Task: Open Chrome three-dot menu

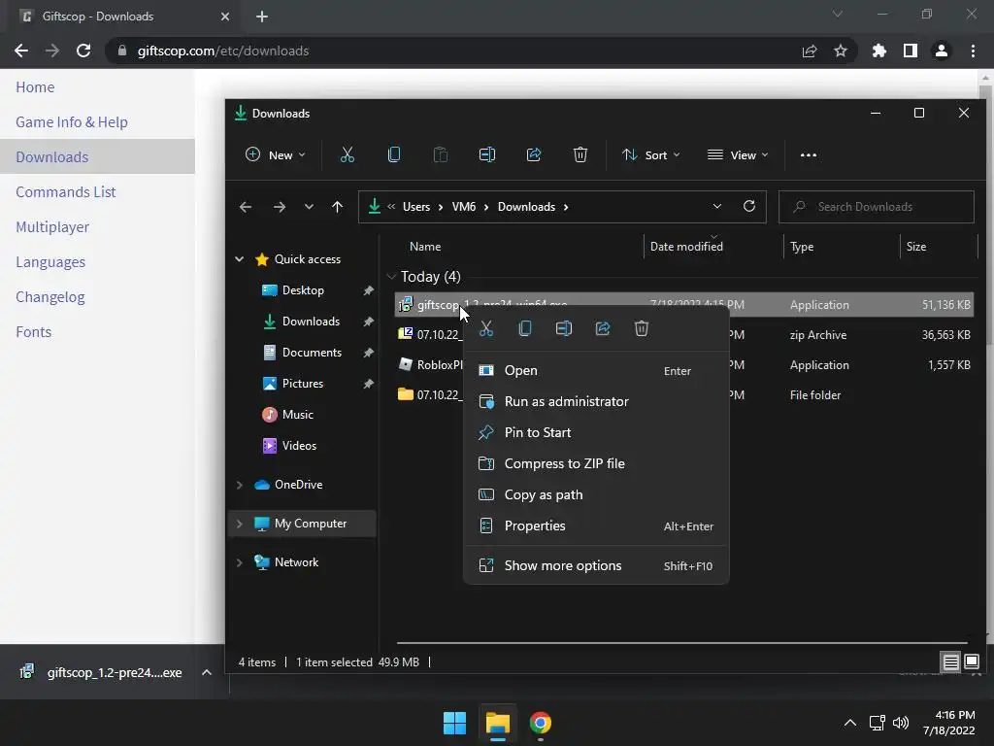Action: tap(973, 51)
